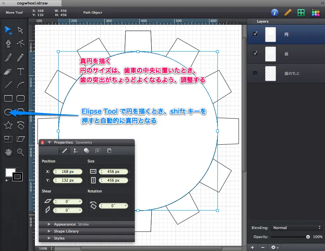Open the Shape Library green icon
This screenshot has width=325, height=251.
tap(301, 13)
